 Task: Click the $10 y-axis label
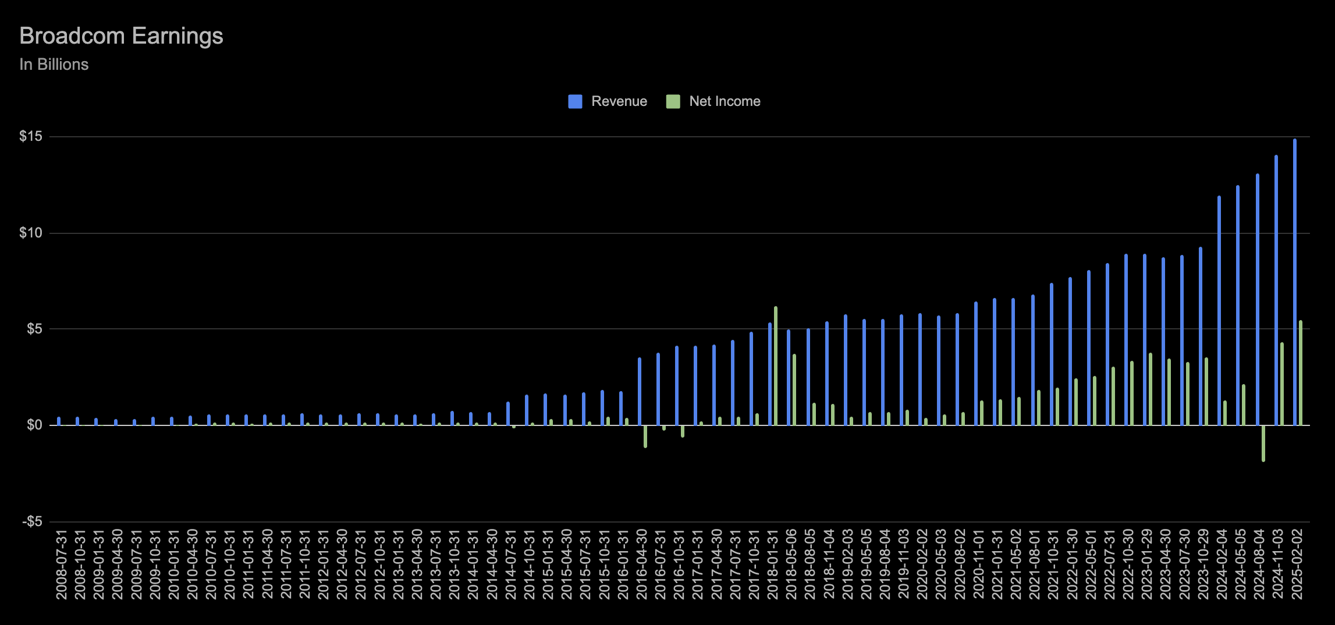(x=30, y=233)
